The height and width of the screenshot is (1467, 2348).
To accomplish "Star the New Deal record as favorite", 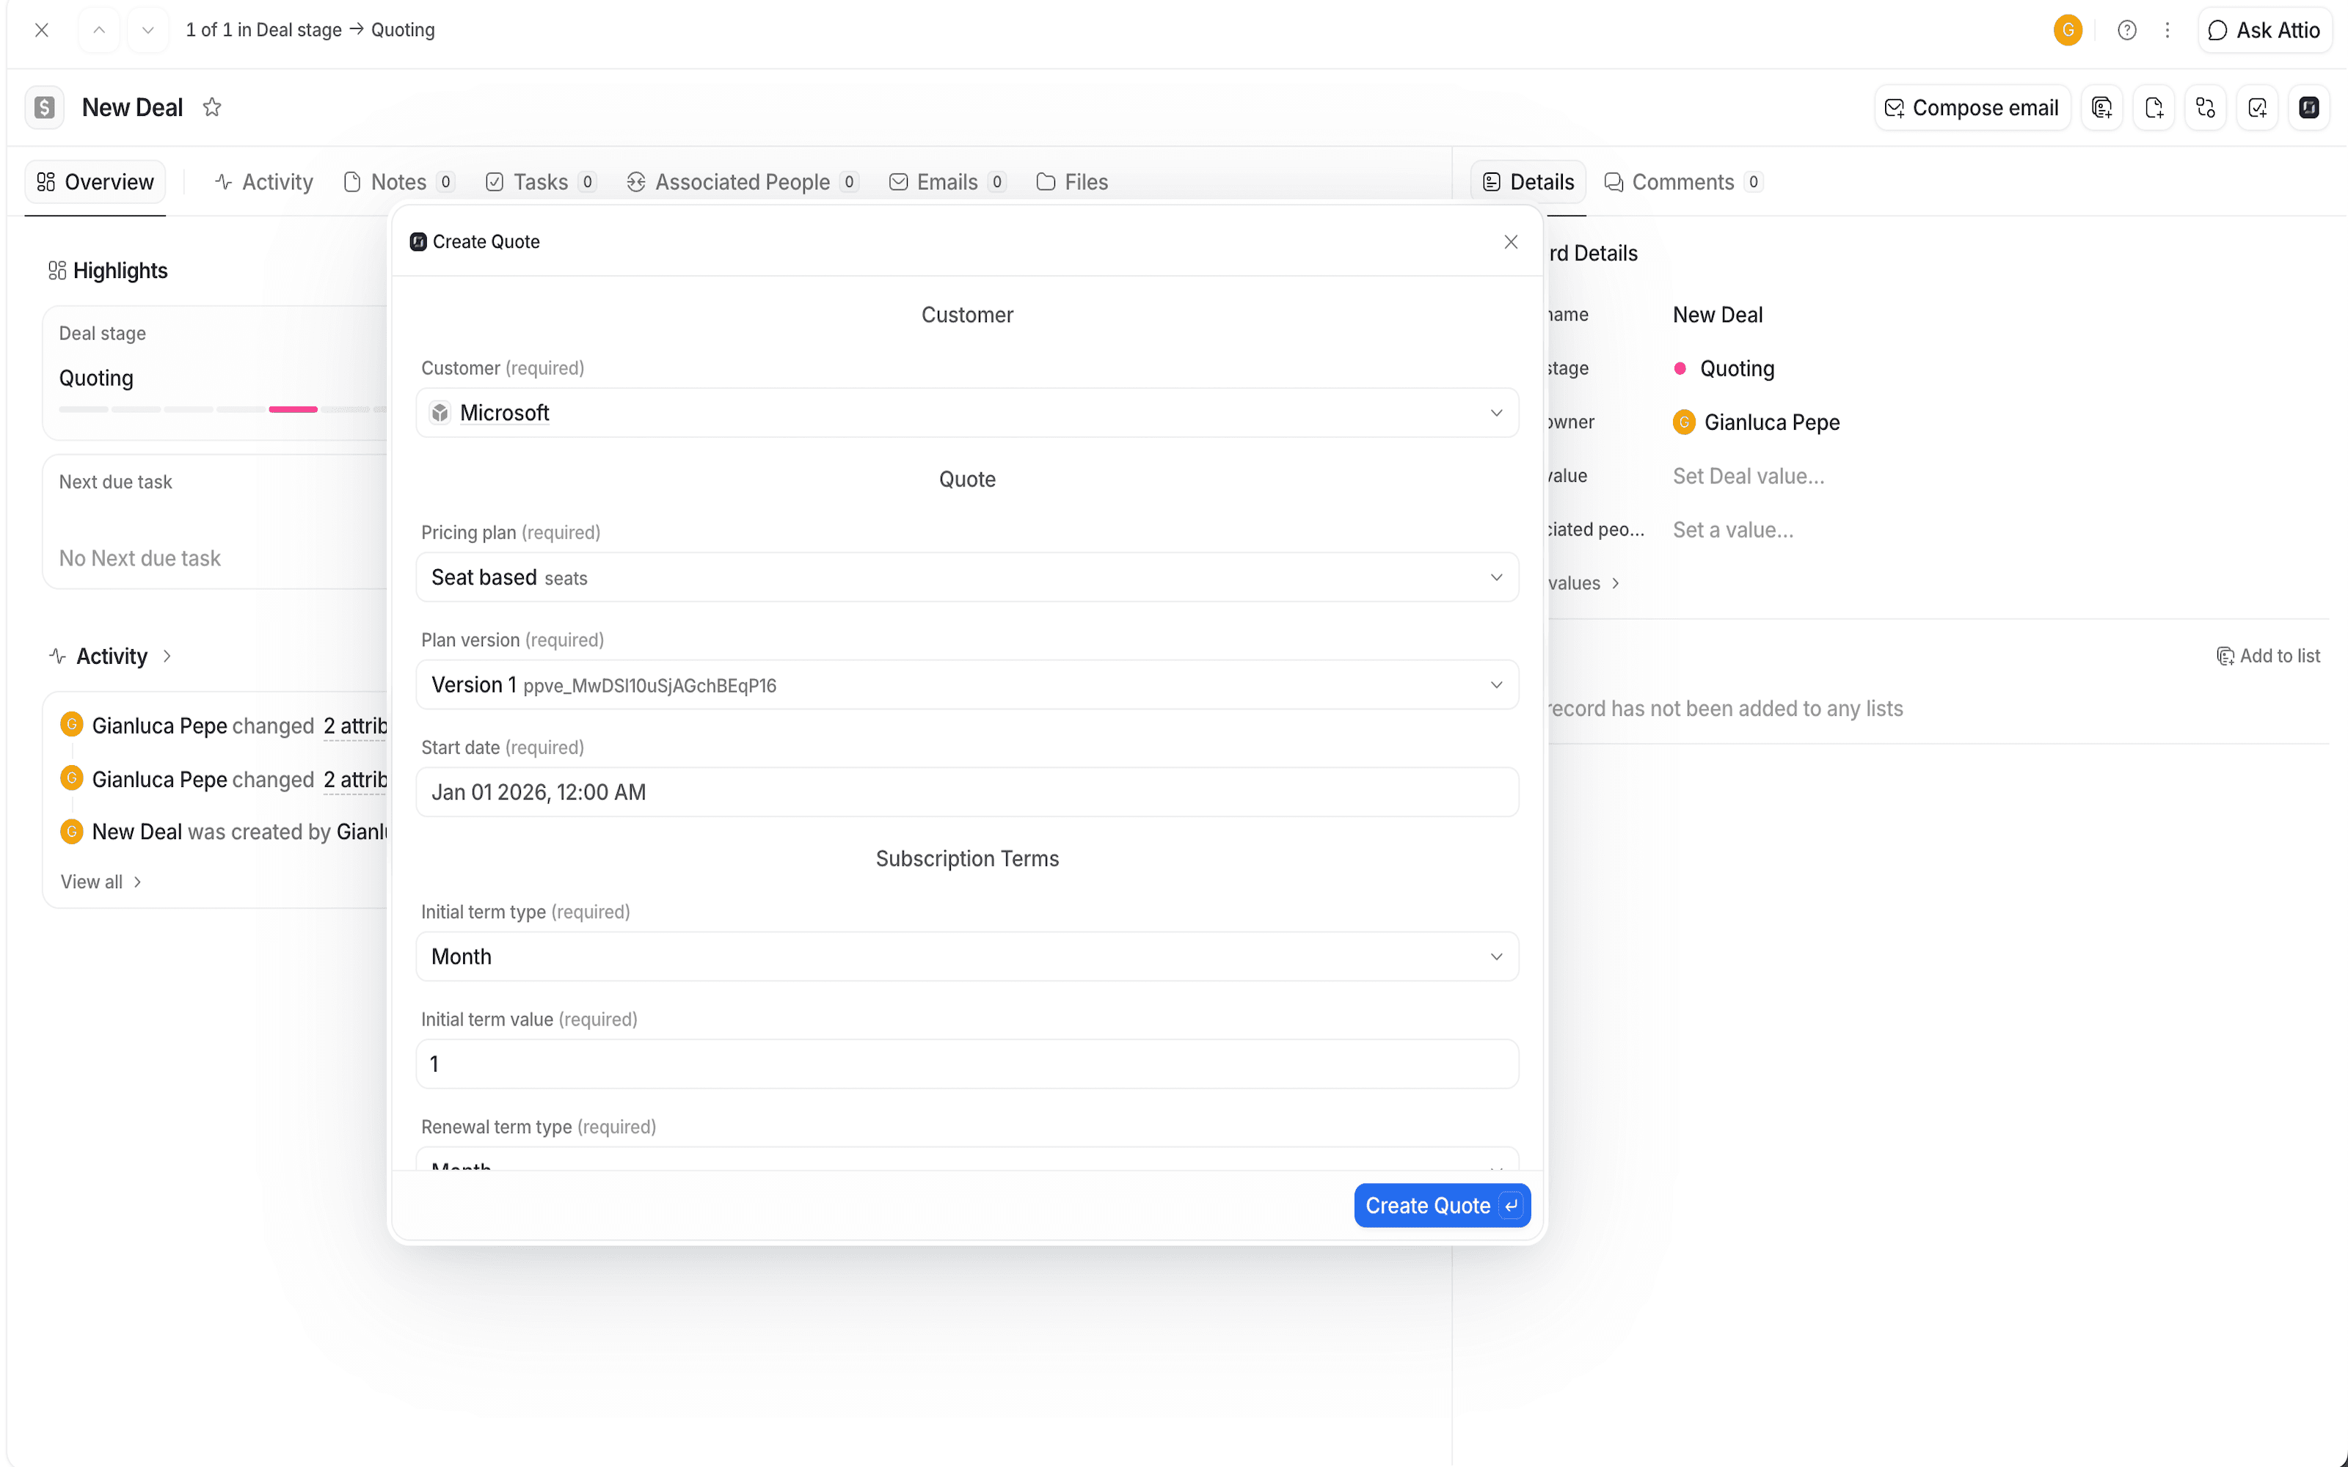I will [211, 108].
